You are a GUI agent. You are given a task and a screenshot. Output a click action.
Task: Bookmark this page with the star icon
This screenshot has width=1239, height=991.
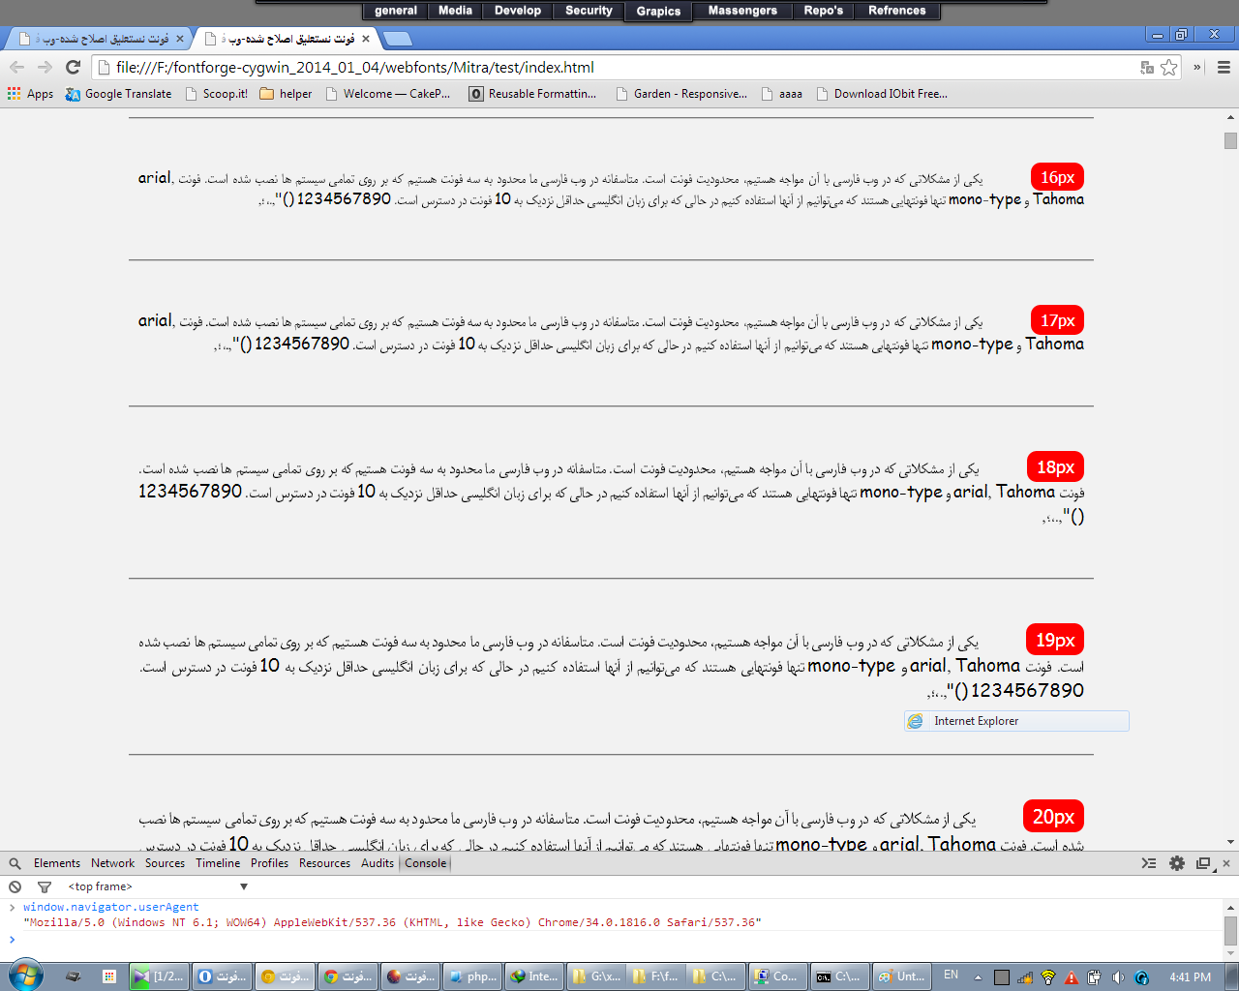(x=1169, y=67)
